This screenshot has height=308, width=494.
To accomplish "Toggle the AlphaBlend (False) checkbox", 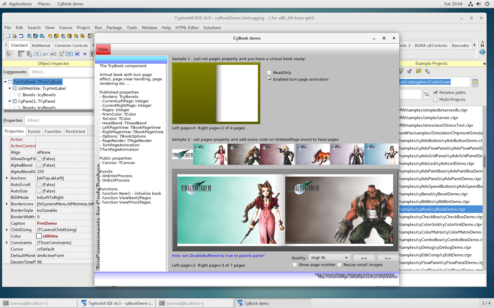I will (39, 165).
